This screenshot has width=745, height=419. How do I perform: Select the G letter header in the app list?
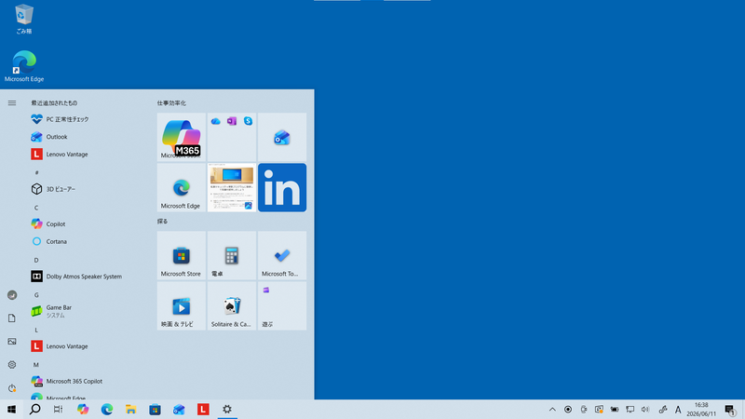pyautogui.click(x=36, y=295)
